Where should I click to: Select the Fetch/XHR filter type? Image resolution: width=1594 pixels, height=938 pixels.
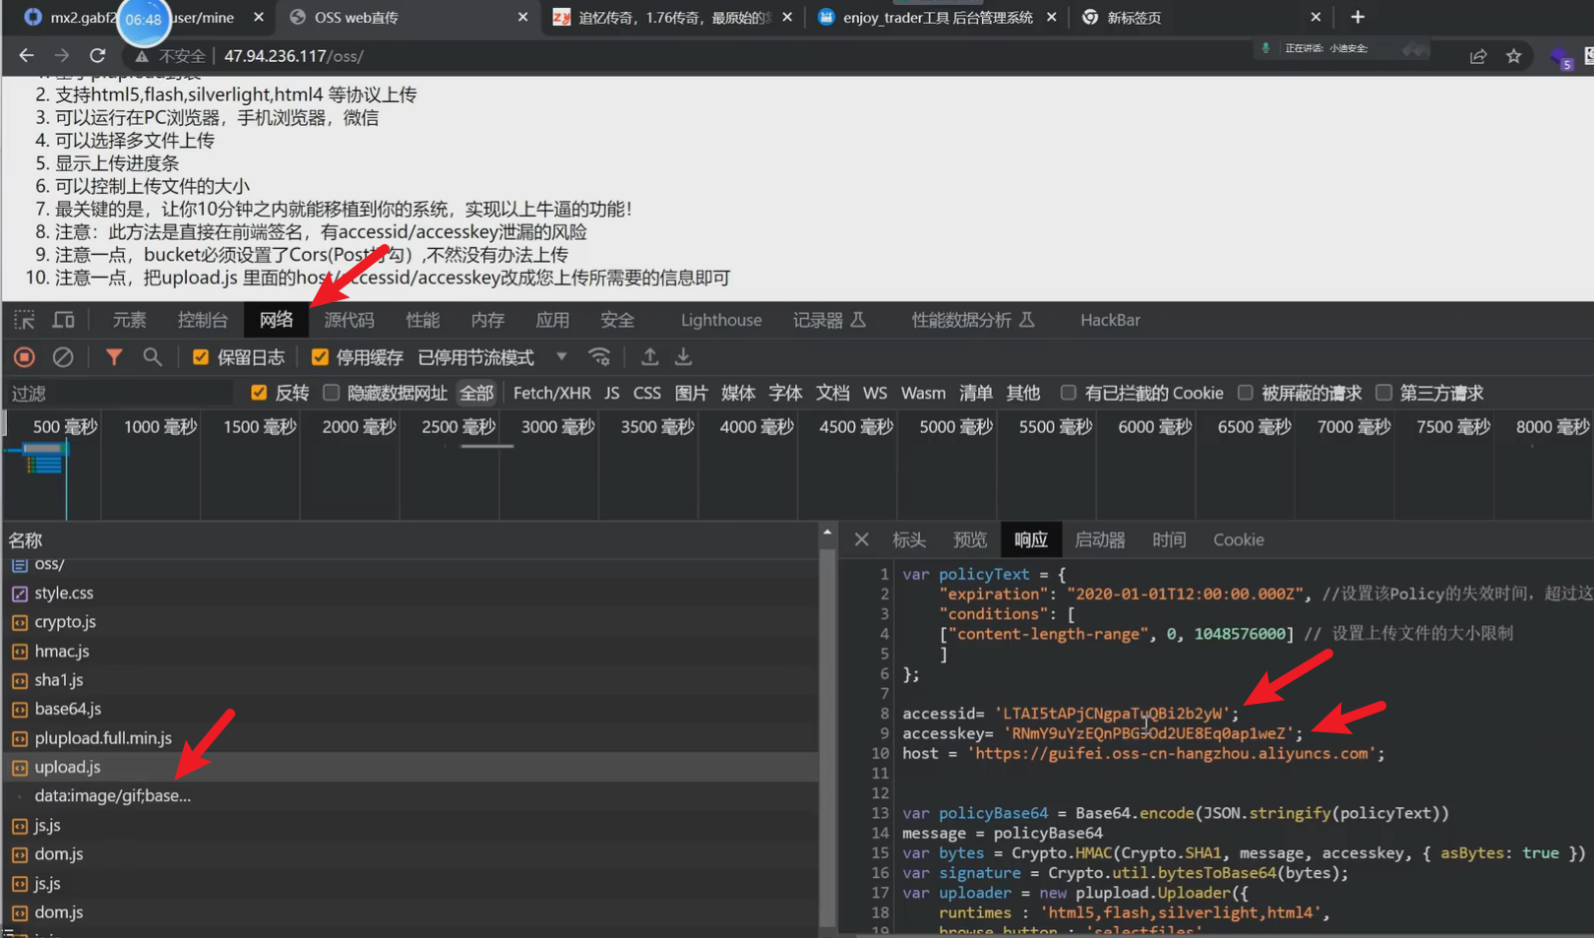(x=551, y=393)
